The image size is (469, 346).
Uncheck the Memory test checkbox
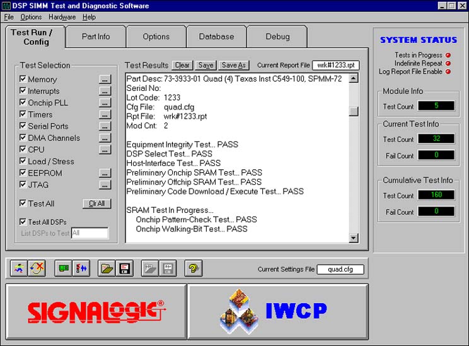pos(23,79)
